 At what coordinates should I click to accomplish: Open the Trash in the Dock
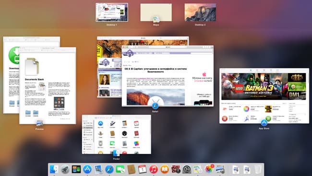pos(258,170)
